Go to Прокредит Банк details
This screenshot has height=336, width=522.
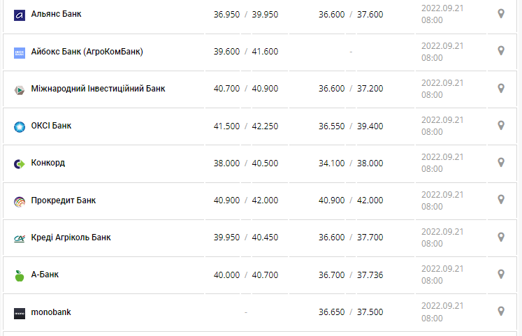(64, 200)
